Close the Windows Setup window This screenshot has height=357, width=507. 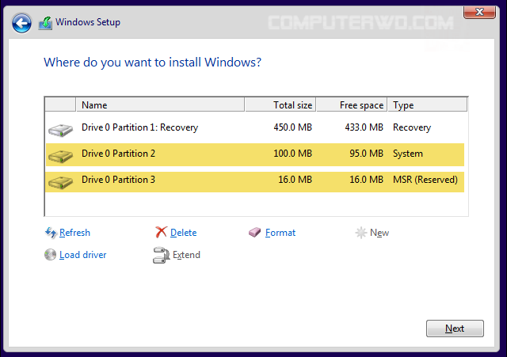[x=478, y=10]
